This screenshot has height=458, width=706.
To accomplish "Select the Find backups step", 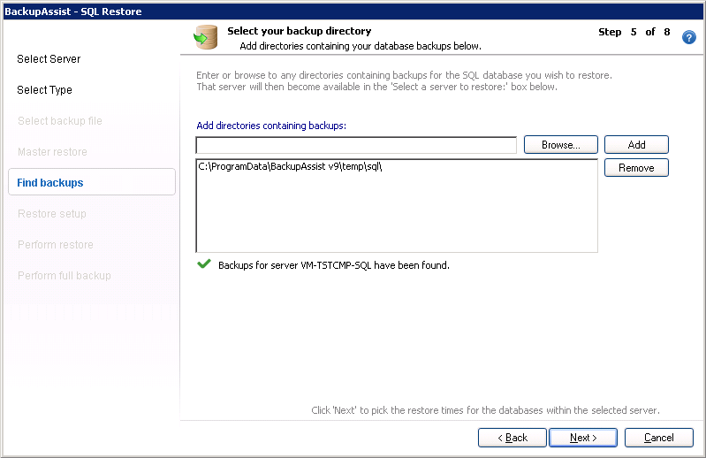I will pyautogui.click(x=92, y=182).
